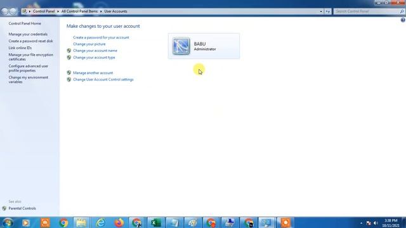The height and width of the screenshot is (228, 406).
Task: Click the Control Panel icon in the address bar
Action: [x=24, y=11]
